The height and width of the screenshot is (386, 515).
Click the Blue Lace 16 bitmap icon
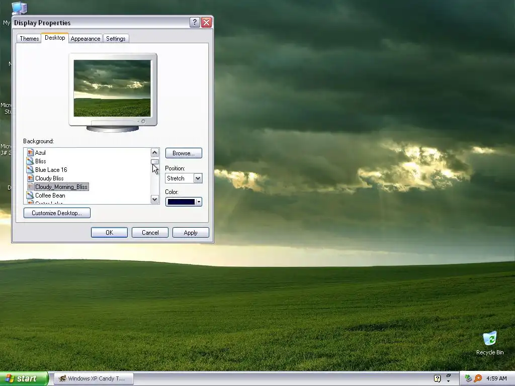pyautogui.click(x=30, y=169)
